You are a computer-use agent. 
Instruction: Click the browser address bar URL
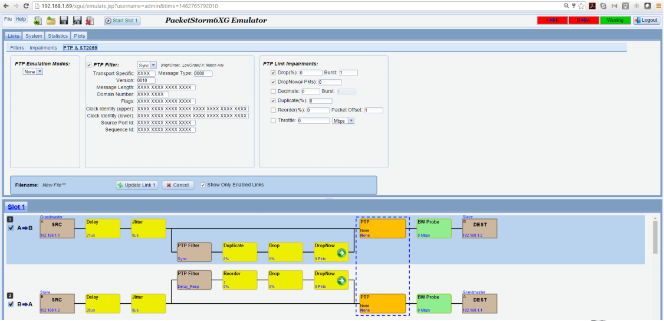(x=129, y=6)
